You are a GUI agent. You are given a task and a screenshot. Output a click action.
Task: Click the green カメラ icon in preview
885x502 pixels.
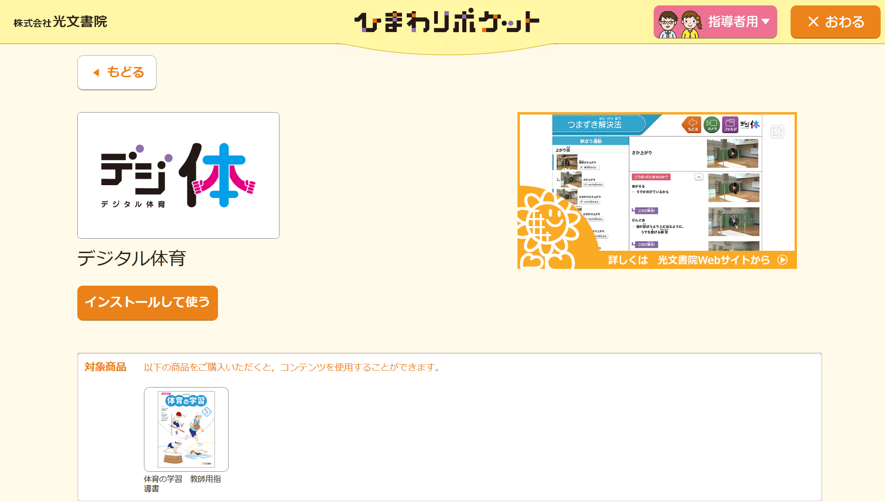(712, 124)
